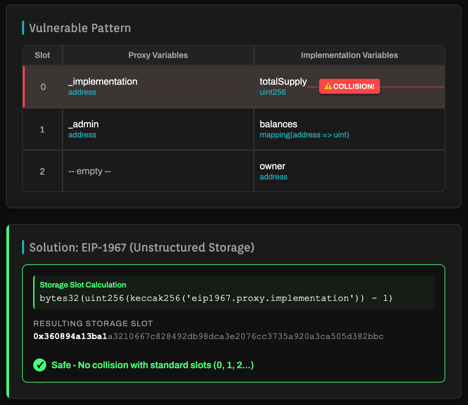
Task: Click the accent bar next to Solution heading
Action: (23, 247)
